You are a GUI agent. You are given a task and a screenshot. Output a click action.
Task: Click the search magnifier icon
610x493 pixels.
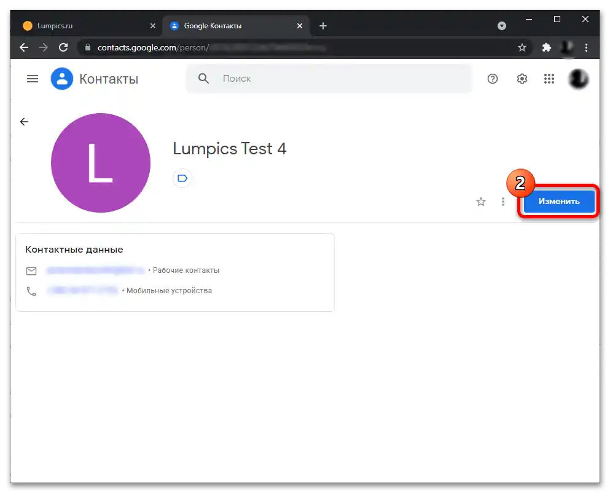pyautogui.click(x=203, y=79)
